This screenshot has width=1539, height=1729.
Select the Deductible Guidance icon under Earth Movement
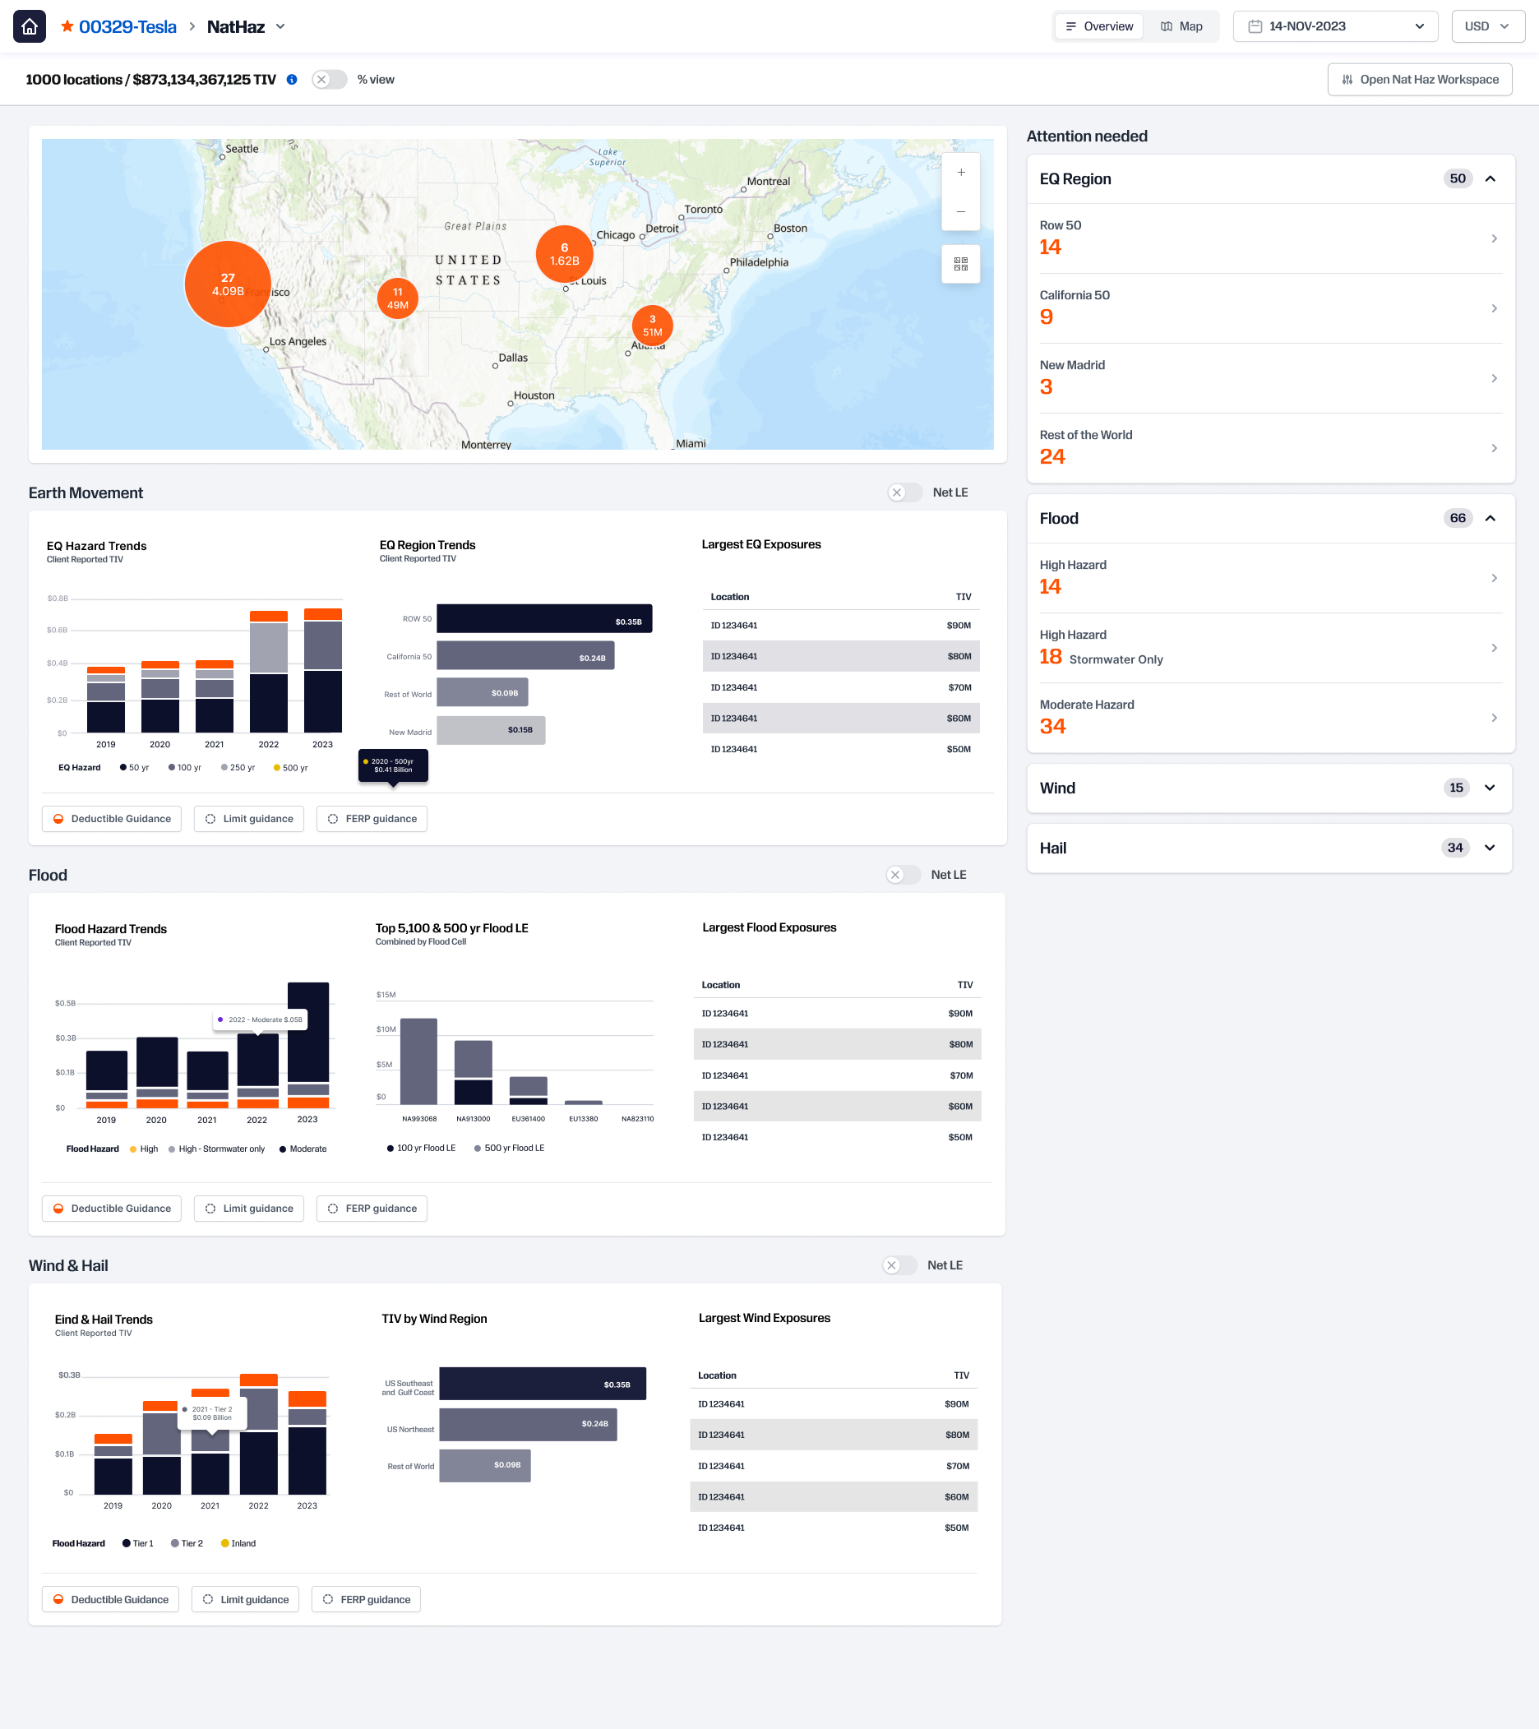tap(58, 819)
